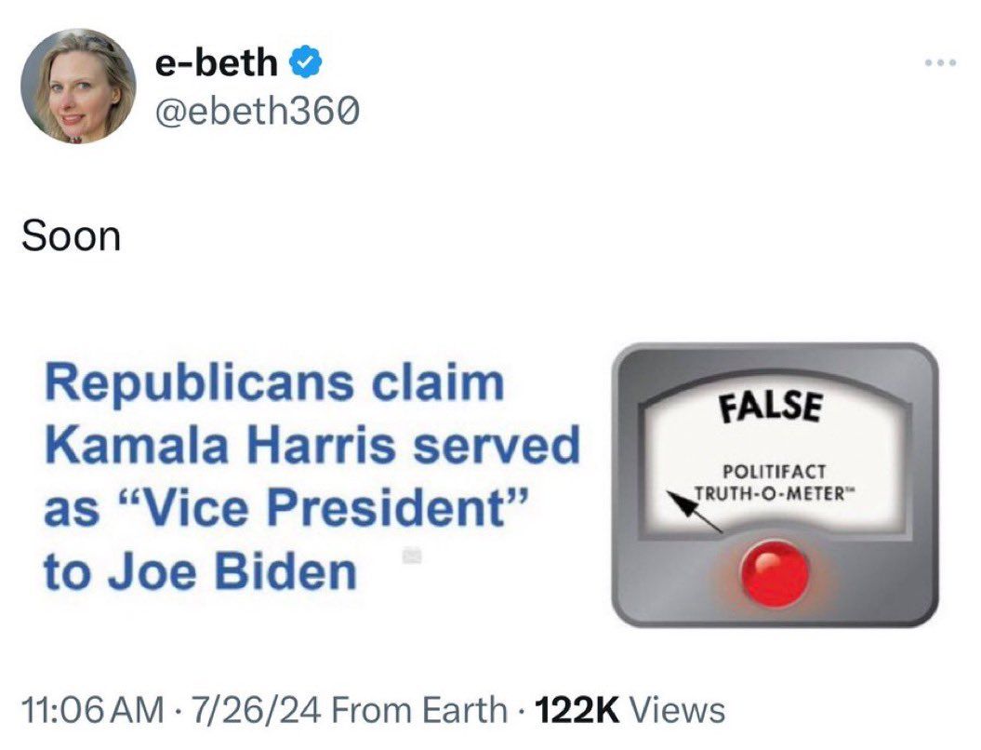Click the PolitiFact Truth-O-Meter logo text
The width and height of the screenshot is (981, 750).
775,482
